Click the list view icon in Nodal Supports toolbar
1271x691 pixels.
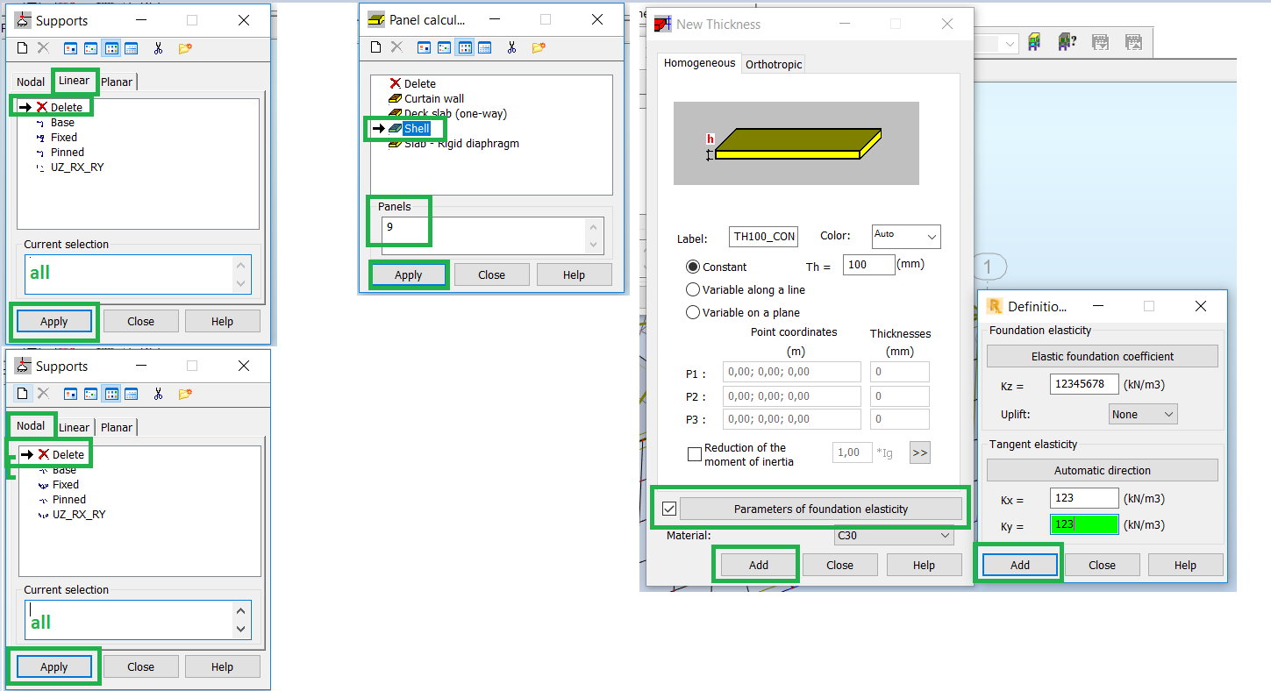(132, 395)
